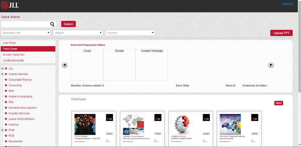This screenshot has width=301, height=147.
Task: Select the 'highly responsive' gear cover thumbnail
Action: 191,129
